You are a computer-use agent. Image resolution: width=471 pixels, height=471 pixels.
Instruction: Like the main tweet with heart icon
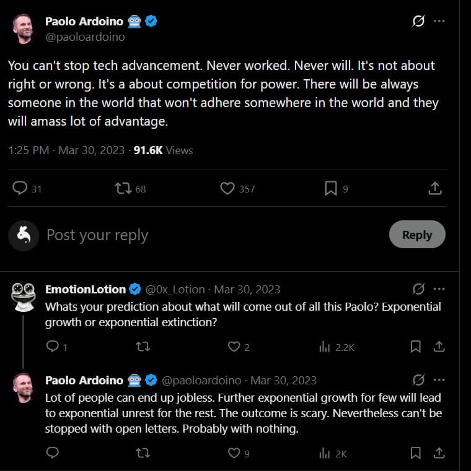click(228, 188)
